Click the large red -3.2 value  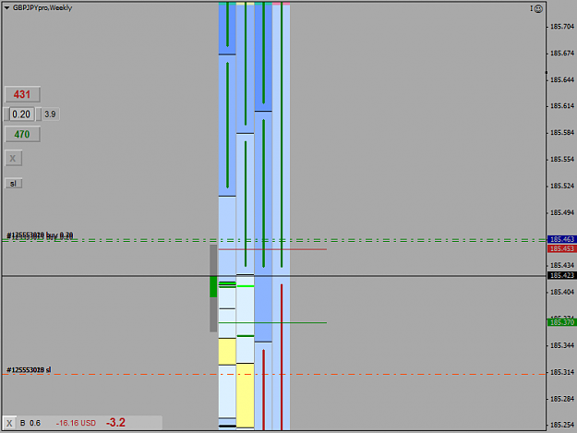point(115,422)
